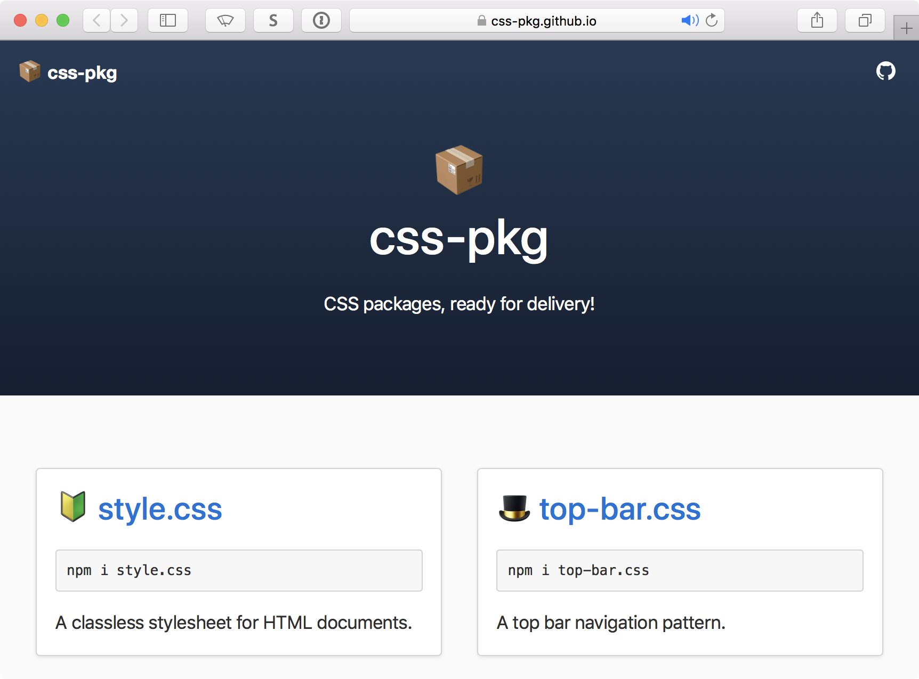The image size is (919, 679).
Task: Select the npm i style.css command text
Action: click(x=128, y=570)
